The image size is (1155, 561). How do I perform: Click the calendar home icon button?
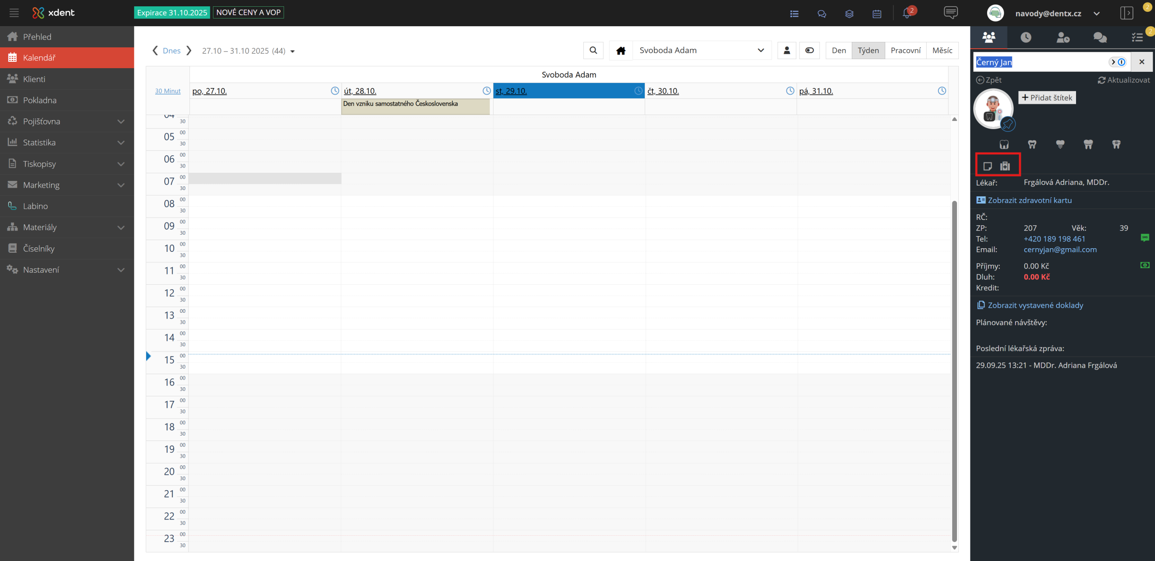click(x=621, y=51)
